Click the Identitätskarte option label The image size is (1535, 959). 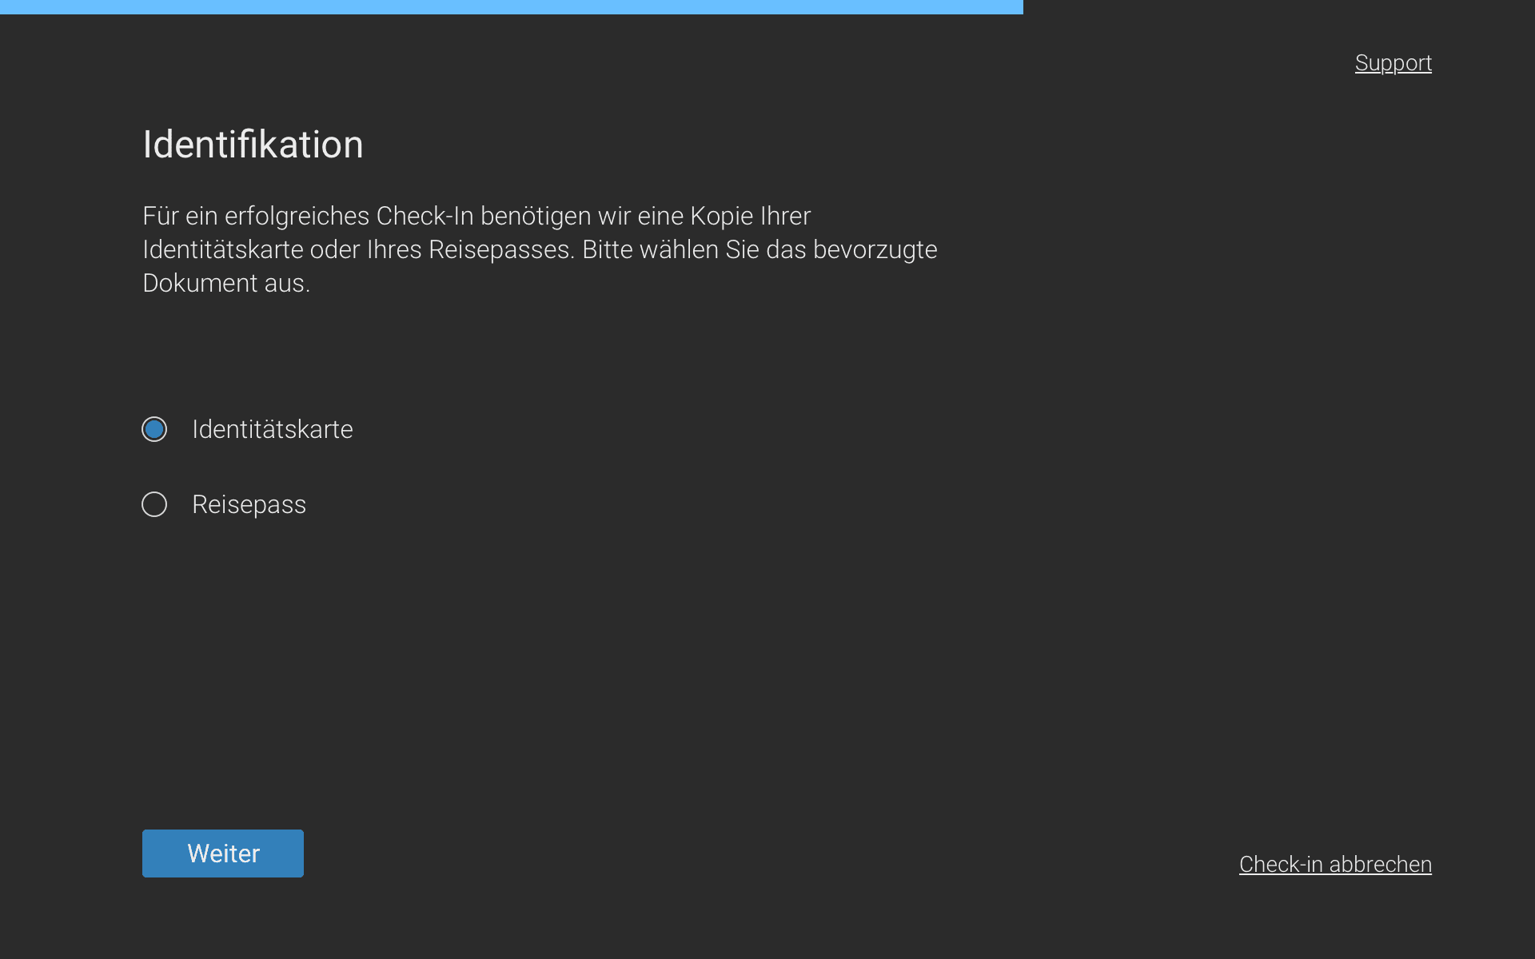point(272,429)
